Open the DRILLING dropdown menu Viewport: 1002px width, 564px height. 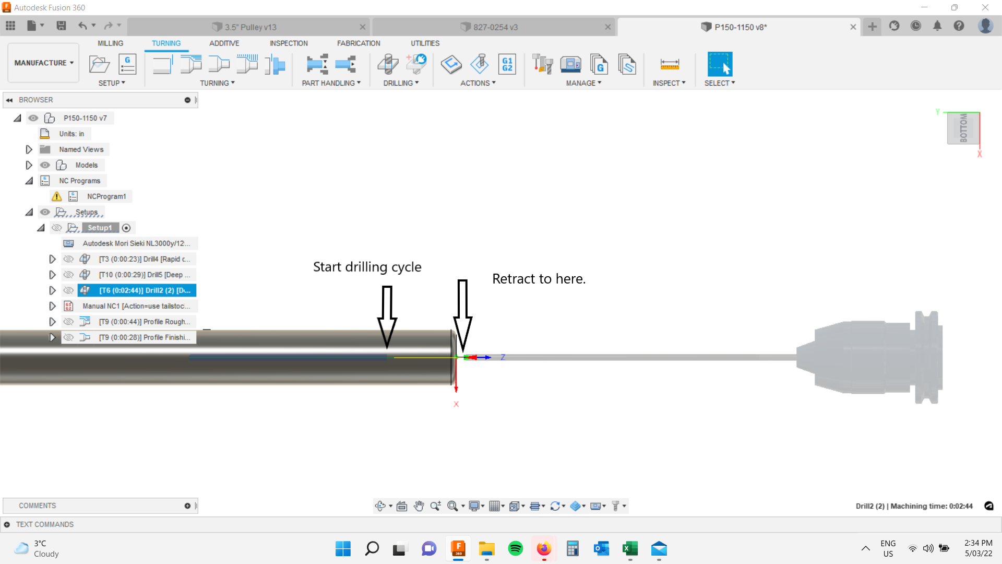(x=400, y=83)
